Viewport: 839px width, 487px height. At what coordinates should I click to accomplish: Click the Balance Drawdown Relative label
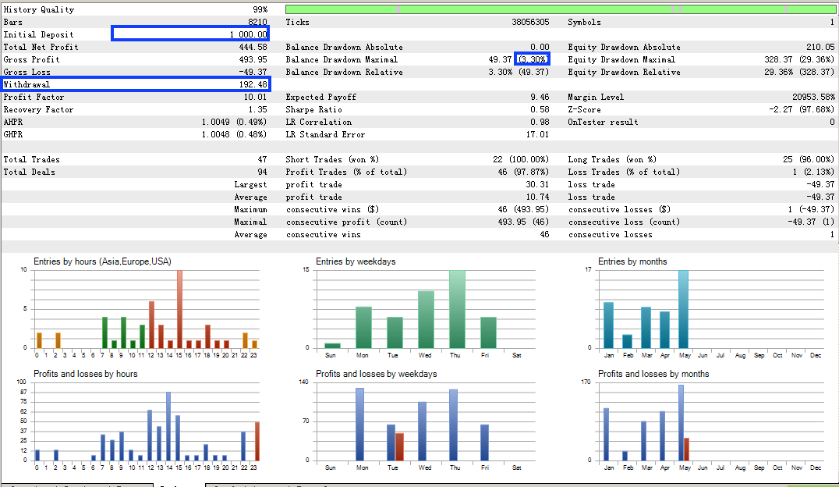click(344, 72)
